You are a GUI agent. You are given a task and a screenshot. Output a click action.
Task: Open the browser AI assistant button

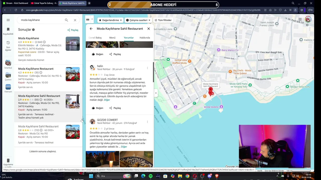310,10
